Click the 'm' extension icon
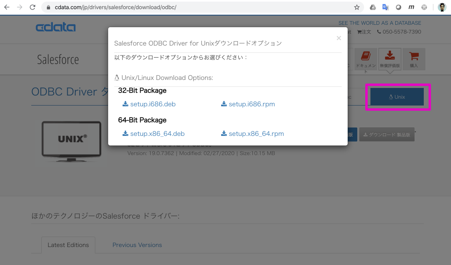Screen dimensions: 451x265 411,7
